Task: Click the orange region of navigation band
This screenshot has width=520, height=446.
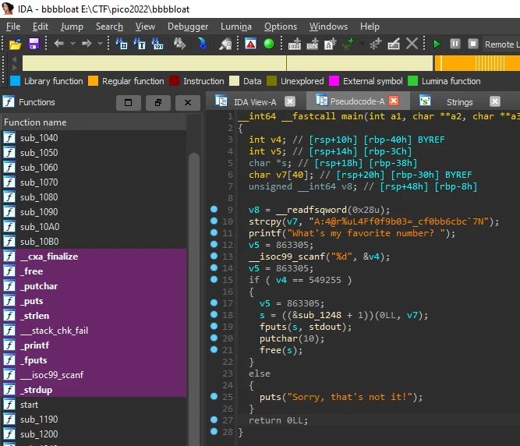Action: point(477,63)
